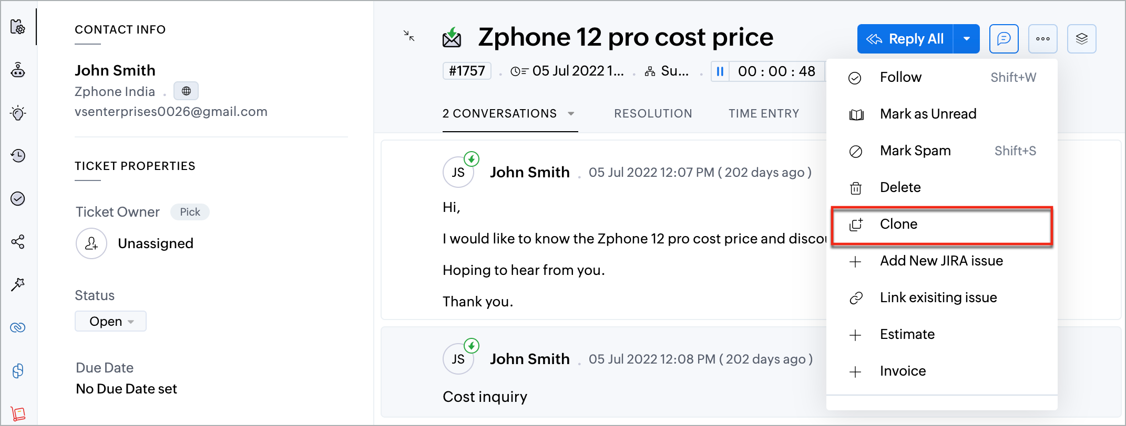Choose Mark as Unread in the menu
The height and width of the screenshot is (426, 1126).
tap(928, 114)
